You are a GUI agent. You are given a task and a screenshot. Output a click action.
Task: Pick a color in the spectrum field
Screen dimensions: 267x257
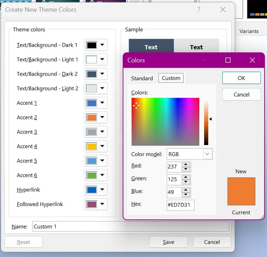coord(165,121)
